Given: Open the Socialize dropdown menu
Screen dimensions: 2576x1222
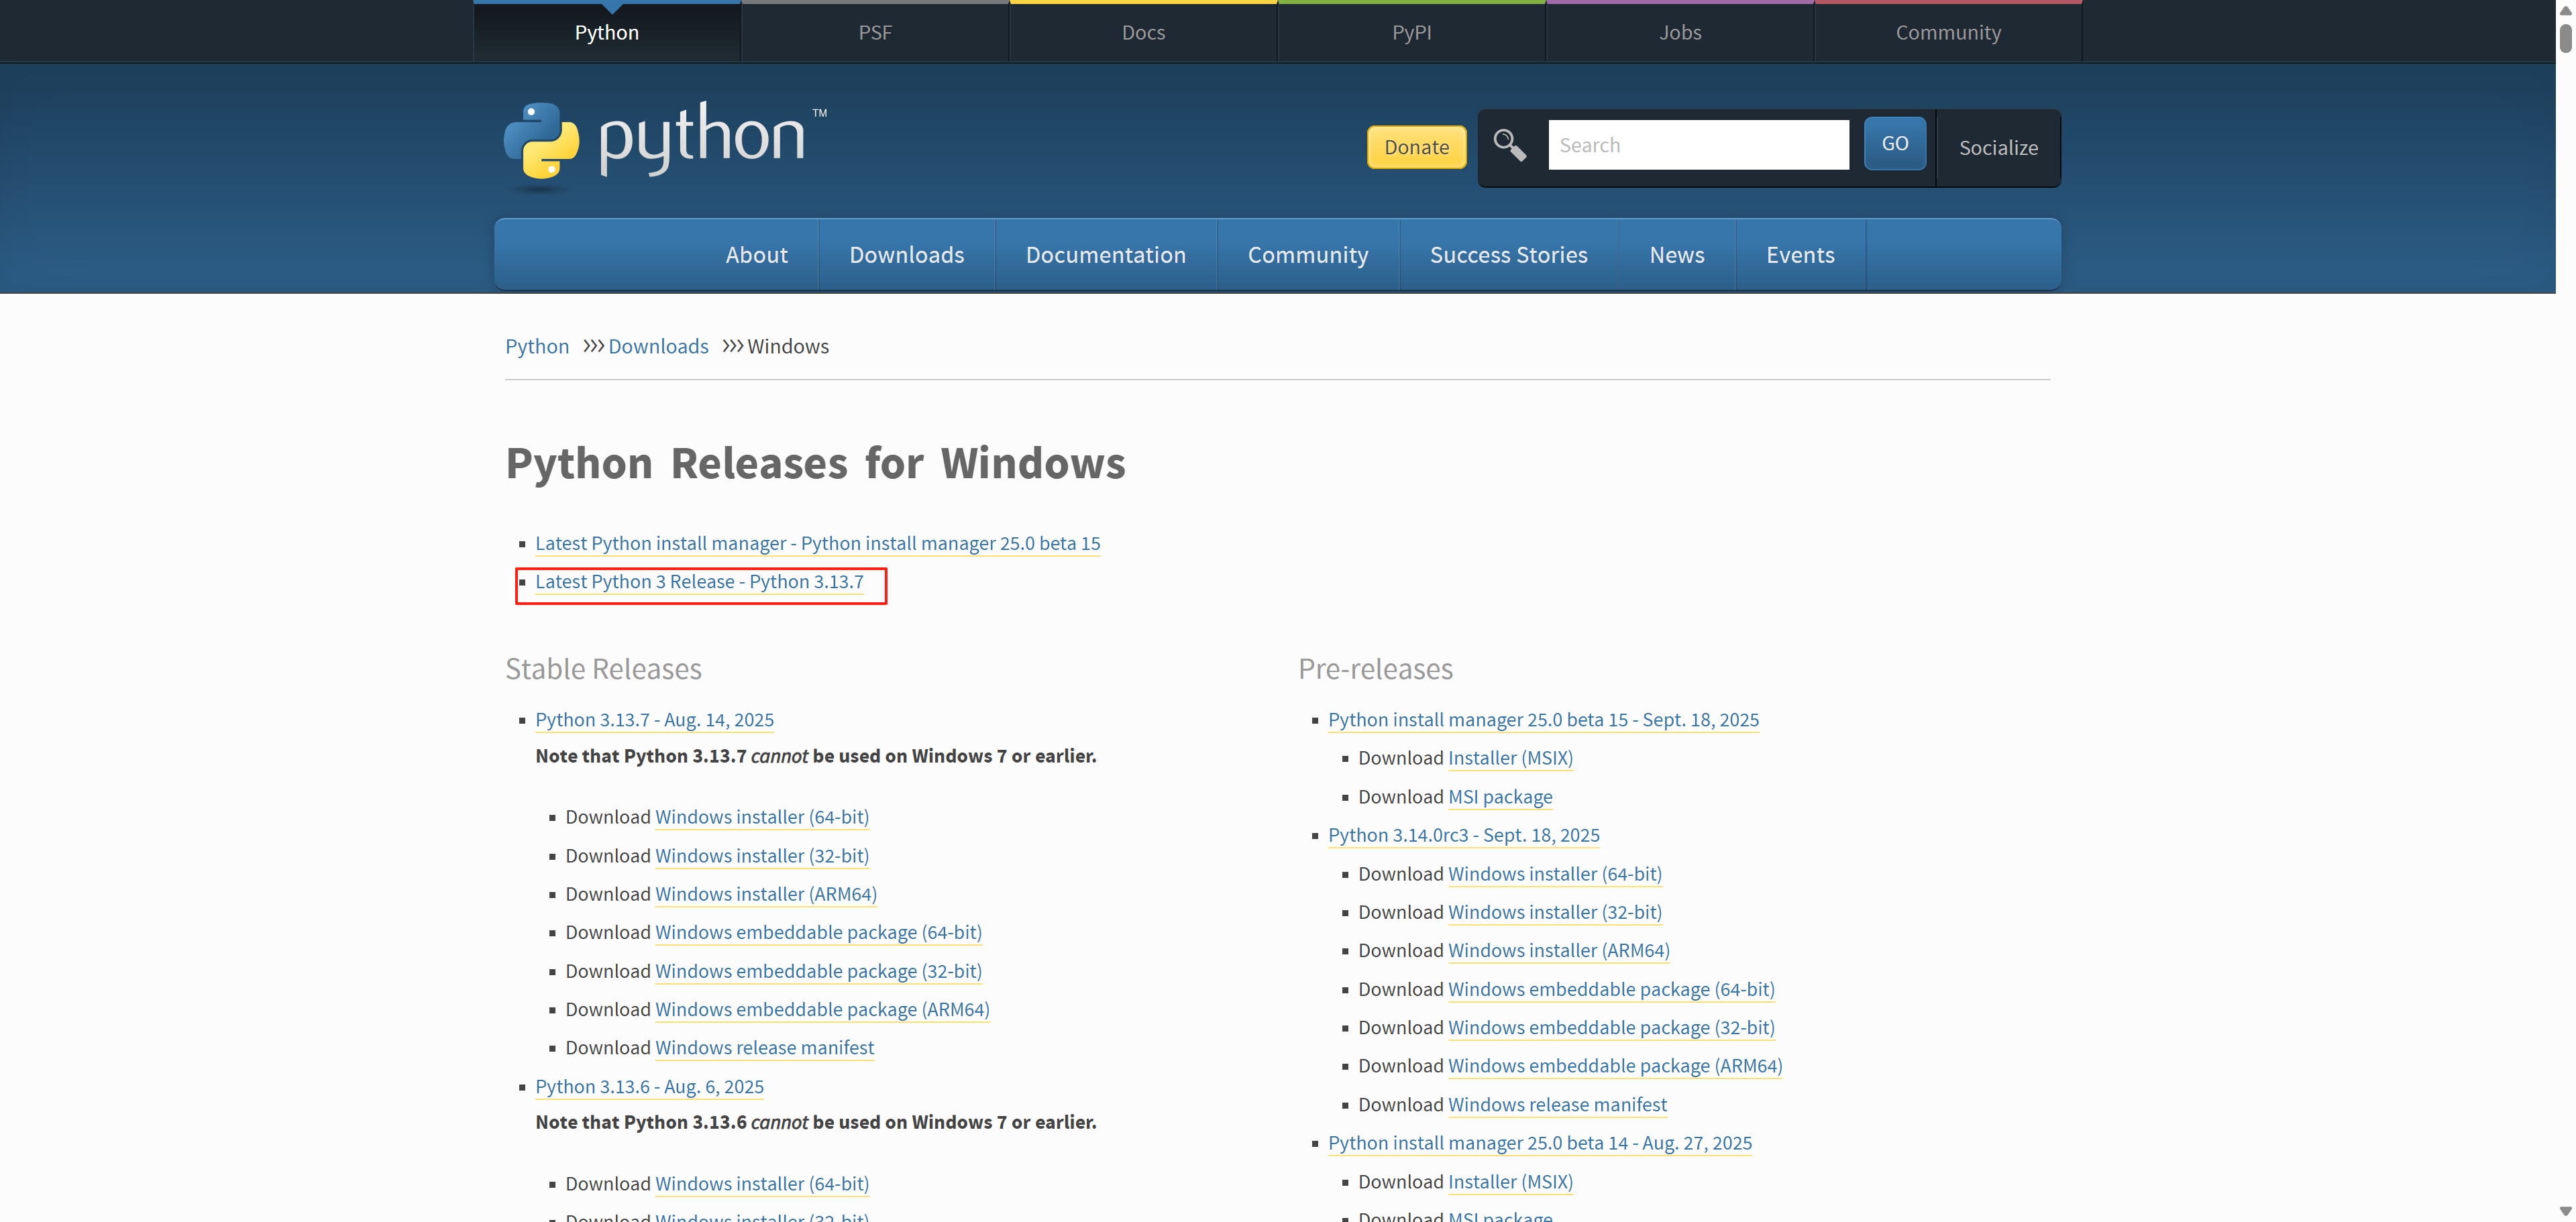Looking at the screenshot, I should (1997, 148).
